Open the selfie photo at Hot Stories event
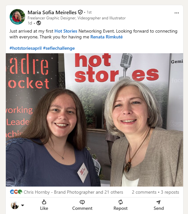Image resolution: width=188 pixels, height=214 pixels. coord(94,120)
